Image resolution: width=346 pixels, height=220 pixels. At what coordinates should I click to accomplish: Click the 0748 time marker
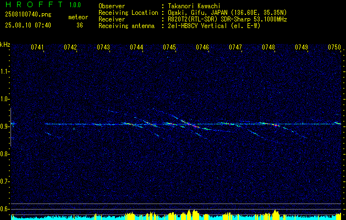268,47
